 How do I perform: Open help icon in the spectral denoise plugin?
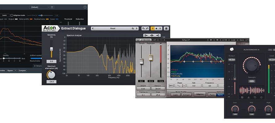85,7
